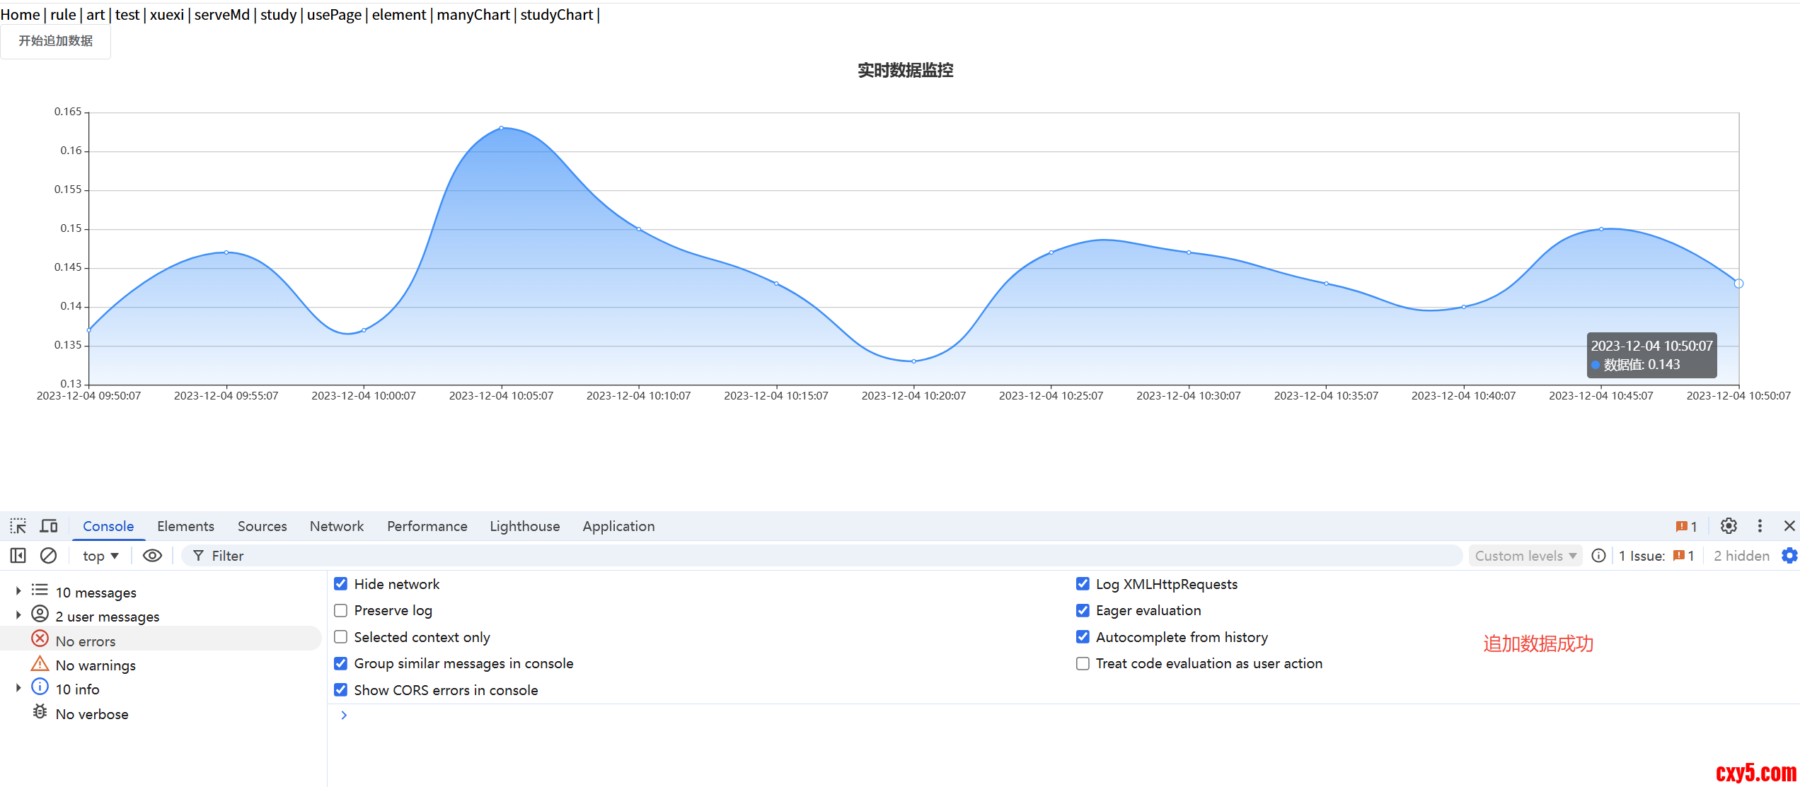Toggle the device toolbar icon
The width and height of the screenshot is (1800, 787).
(49, 526)
